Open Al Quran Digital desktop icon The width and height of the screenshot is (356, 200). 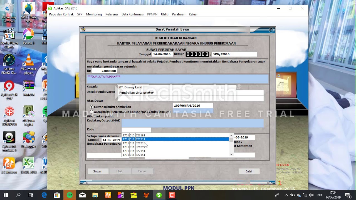coord(29,116)
